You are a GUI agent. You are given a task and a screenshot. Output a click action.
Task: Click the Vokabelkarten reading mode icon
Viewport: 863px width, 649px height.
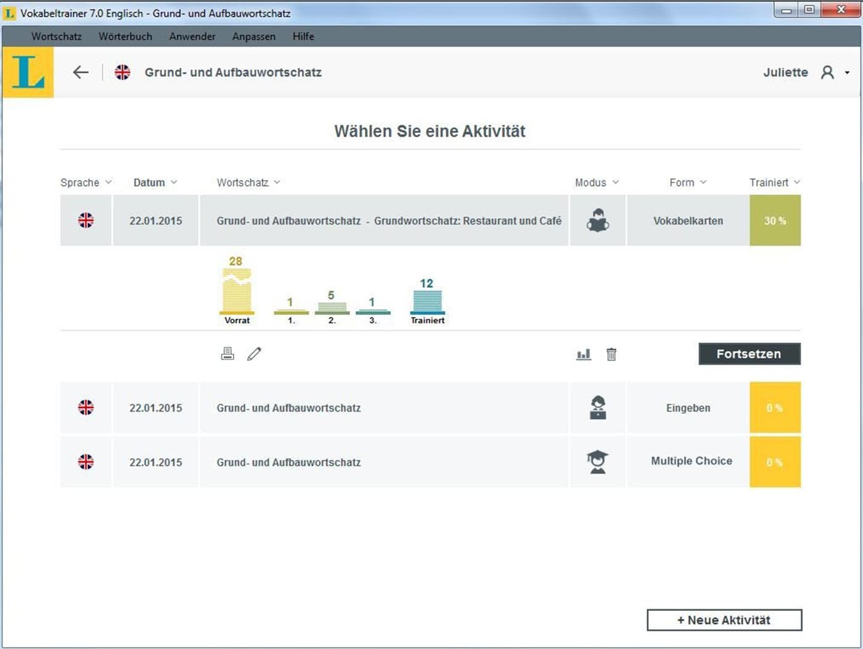597,220
